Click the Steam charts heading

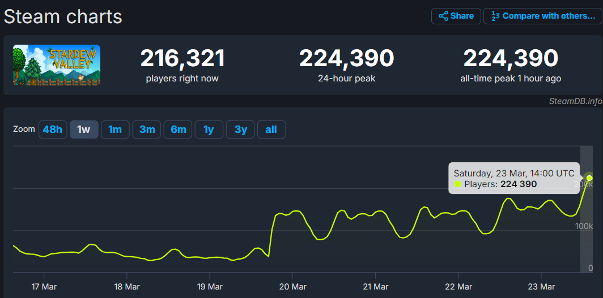point(63,17)
